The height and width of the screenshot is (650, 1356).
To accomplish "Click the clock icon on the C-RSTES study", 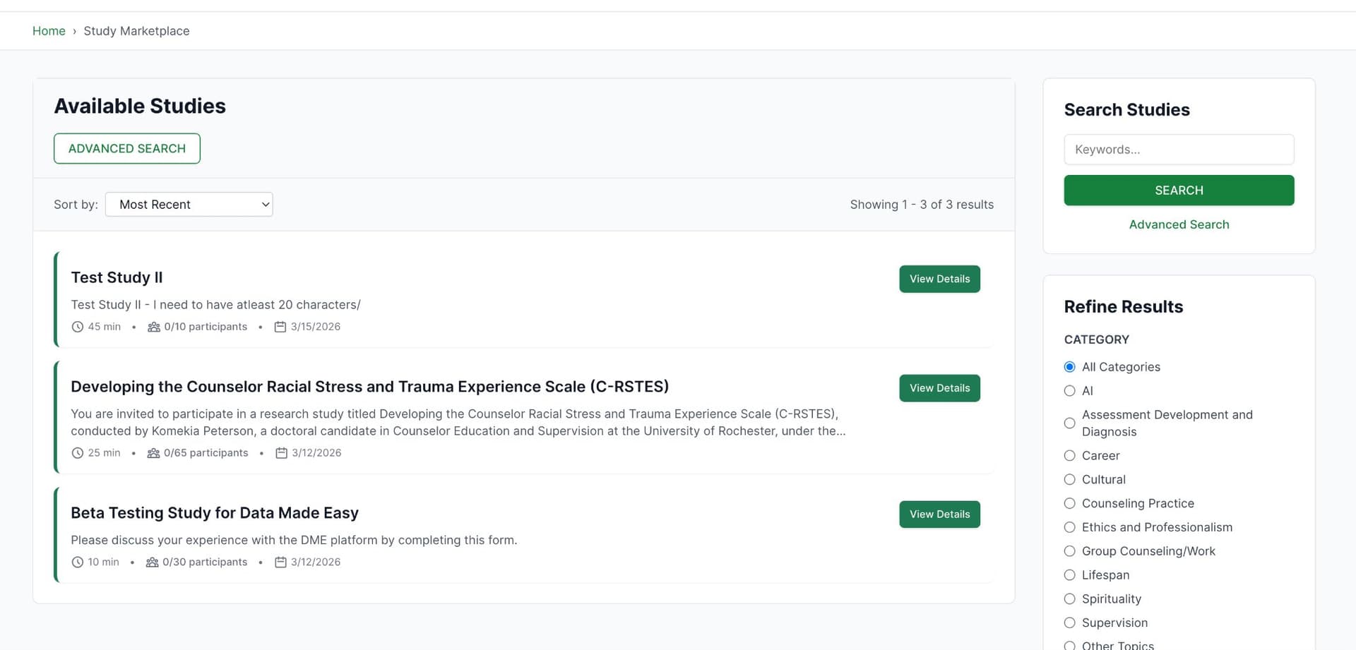I will pos(78,452).
